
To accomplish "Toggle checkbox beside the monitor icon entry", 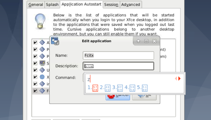I will pyautogui.click(x=35, y=63).
